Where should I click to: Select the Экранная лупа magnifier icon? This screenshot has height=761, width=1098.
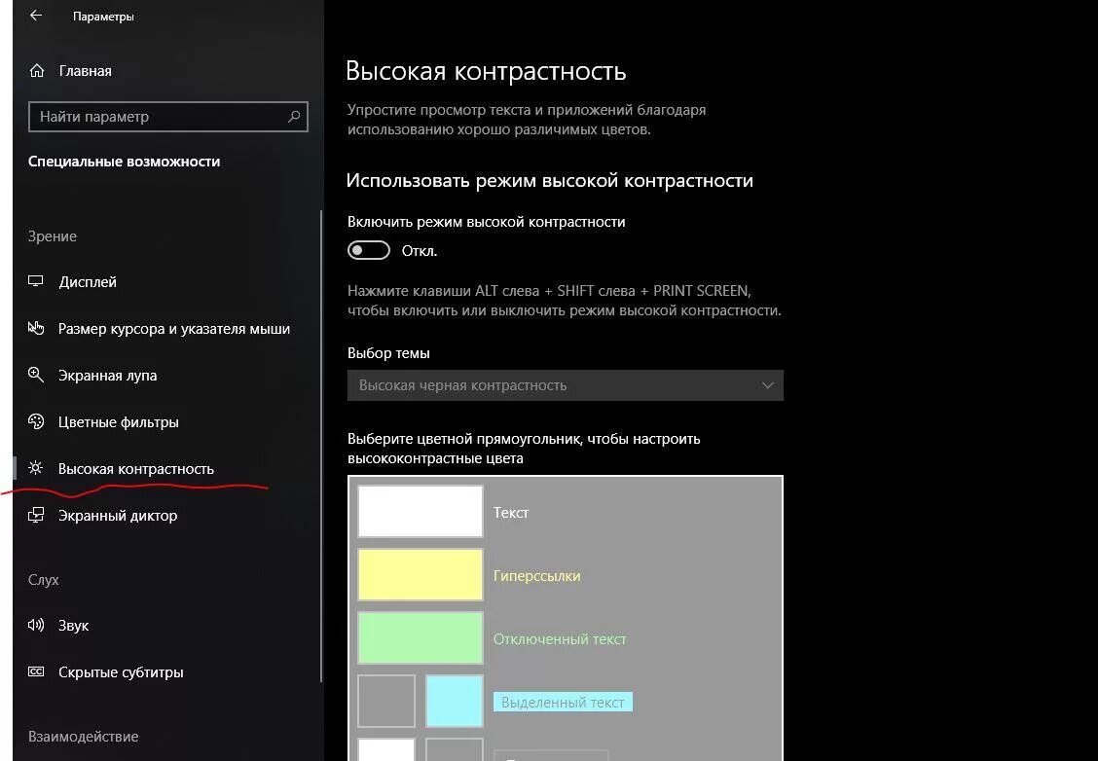point(36,375)
